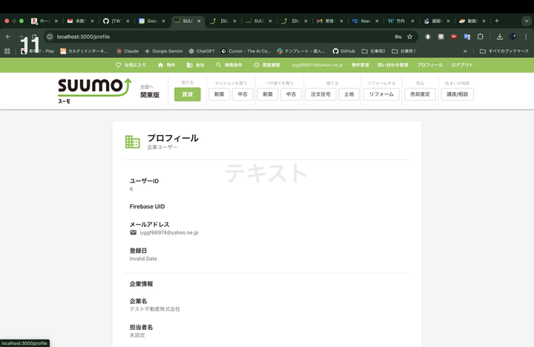Click 中古 under 一戸建てを買う
534x347 pixels.
(291, 94)
